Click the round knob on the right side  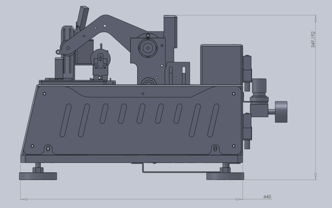tap(282, 112)
